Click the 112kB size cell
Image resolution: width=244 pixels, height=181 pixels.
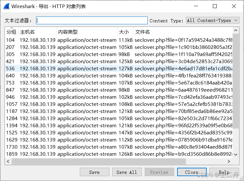coord(126,140)
